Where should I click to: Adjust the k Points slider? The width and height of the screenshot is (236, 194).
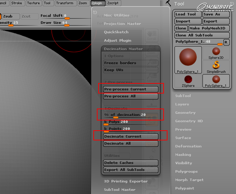[x=131, y=130]
